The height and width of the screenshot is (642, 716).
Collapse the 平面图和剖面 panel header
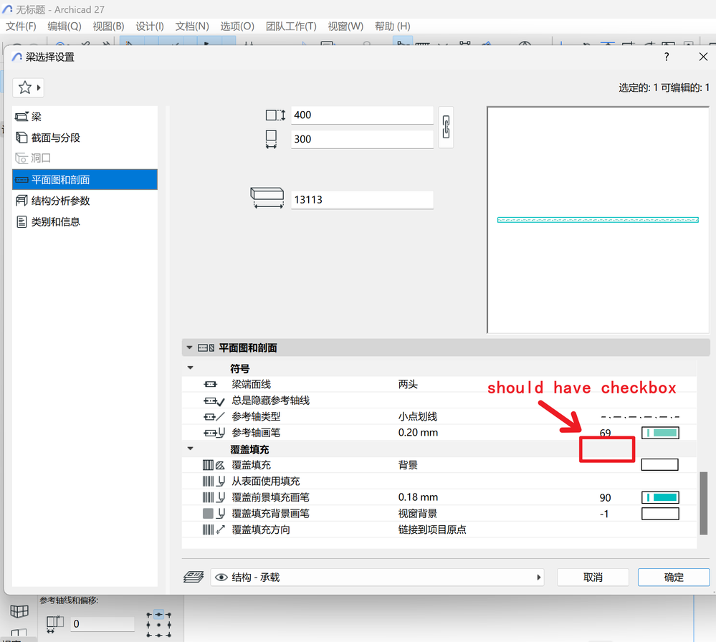[189, 348]
